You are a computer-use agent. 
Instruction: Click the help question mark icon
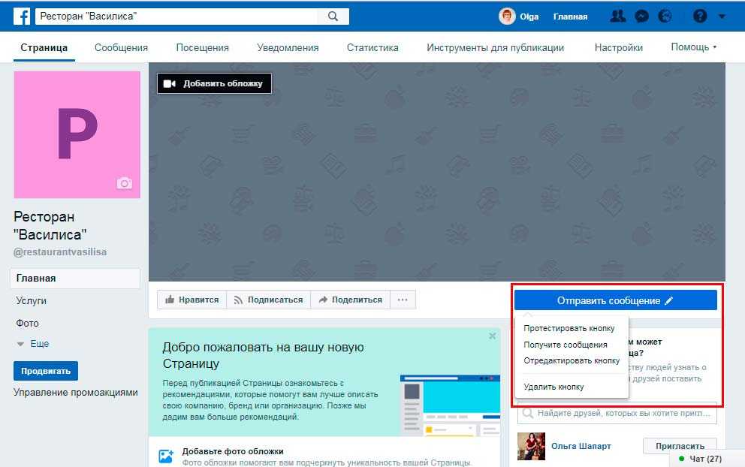(700, 16)
